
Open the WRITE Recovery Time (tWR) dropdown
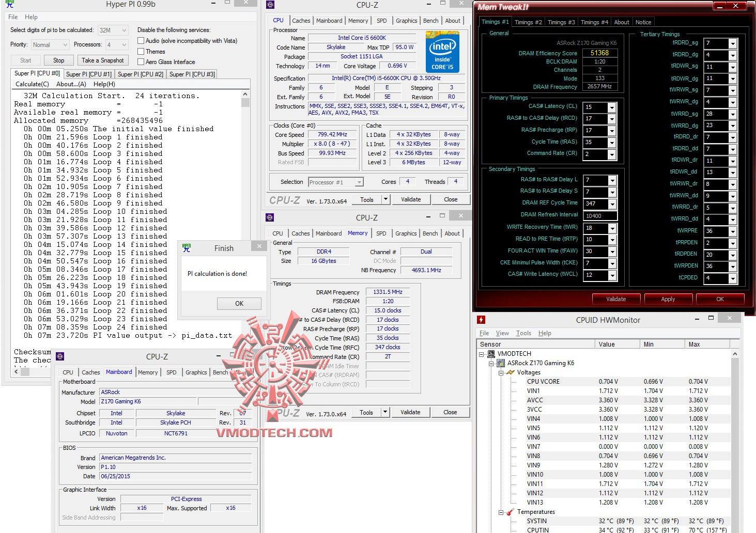612,228
